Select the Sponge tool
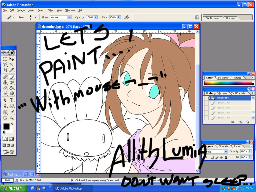Image resolution: width=256 pixels, height=192 pixels. point(11,93)
